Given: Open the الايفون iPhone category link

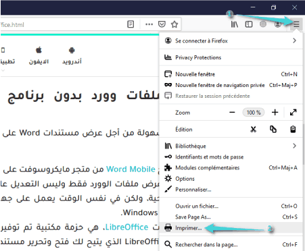Looking at the screenshot, I should [39, 56].
